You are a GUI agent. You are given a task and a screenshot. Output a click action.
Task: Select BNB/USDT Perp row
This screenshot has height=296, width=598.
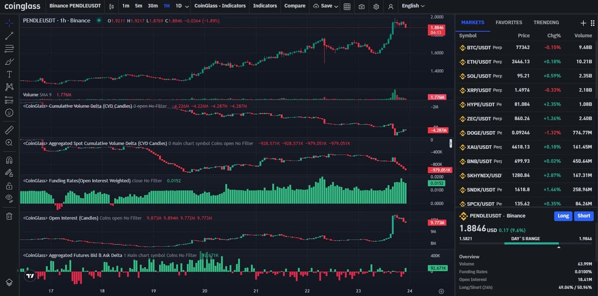pos(526,161)
